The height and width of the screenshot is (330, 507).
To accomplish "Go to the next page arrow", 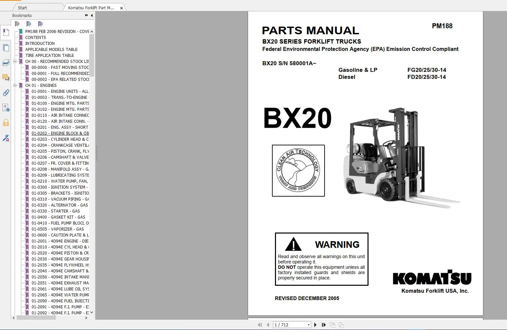I will pos(315,325).
